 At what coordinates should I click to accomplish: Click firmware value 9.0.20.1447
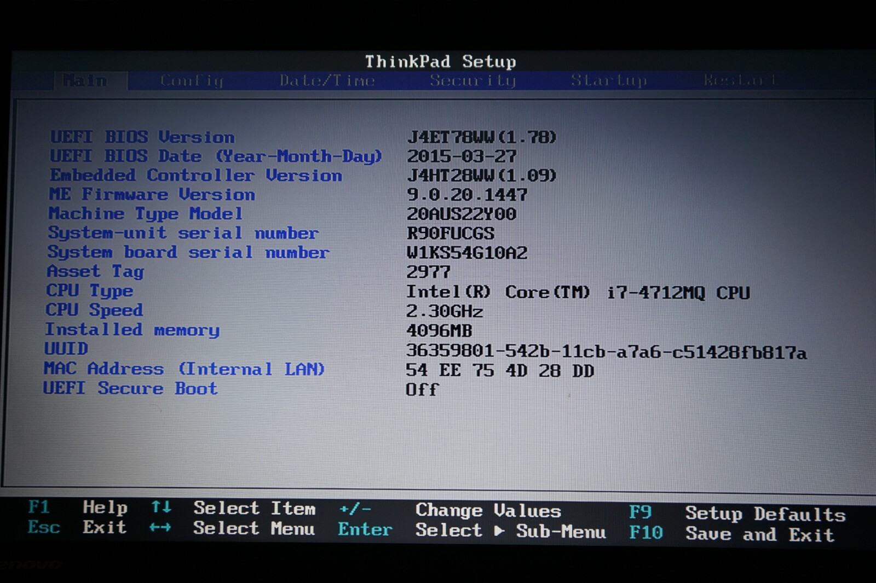(x=467, y=195)
